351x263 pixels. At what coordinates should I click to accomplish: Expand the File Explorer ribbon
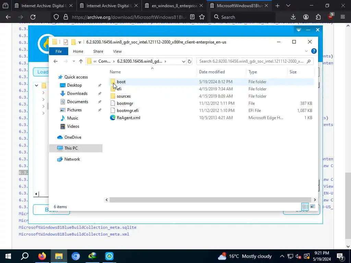point(306,51)
